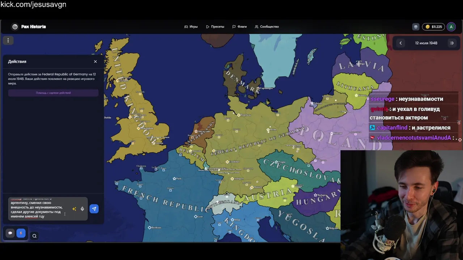463x260 pixels.
Task: Switch to the chat bubble mode
Action: click(10, 233)
